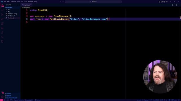Click the "alice@example.com" string

[94, 19]
